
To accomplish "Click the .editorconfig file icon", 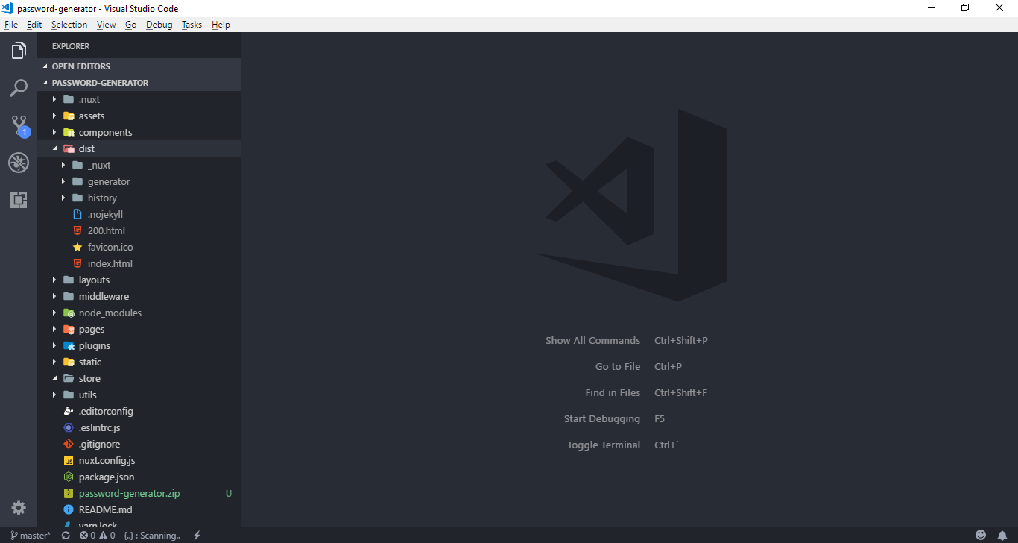I will (69, 411).
